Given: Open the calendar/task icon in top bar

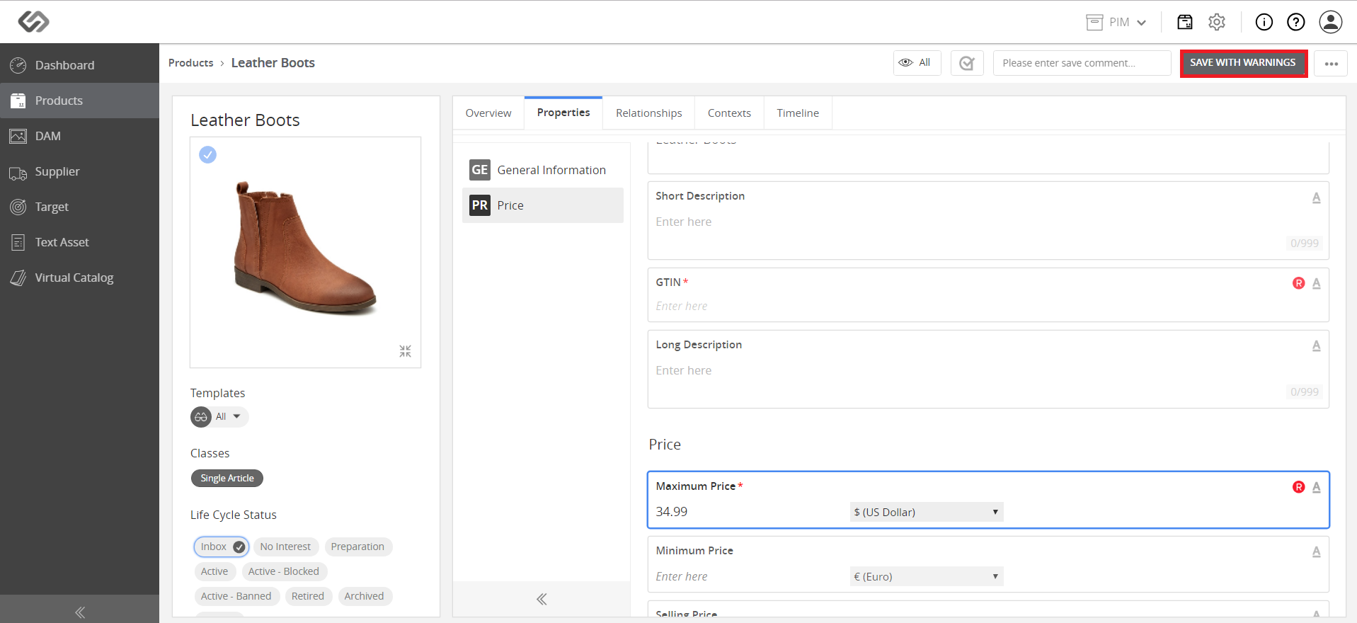Looking at the screenshot, I should (1184, 22).
